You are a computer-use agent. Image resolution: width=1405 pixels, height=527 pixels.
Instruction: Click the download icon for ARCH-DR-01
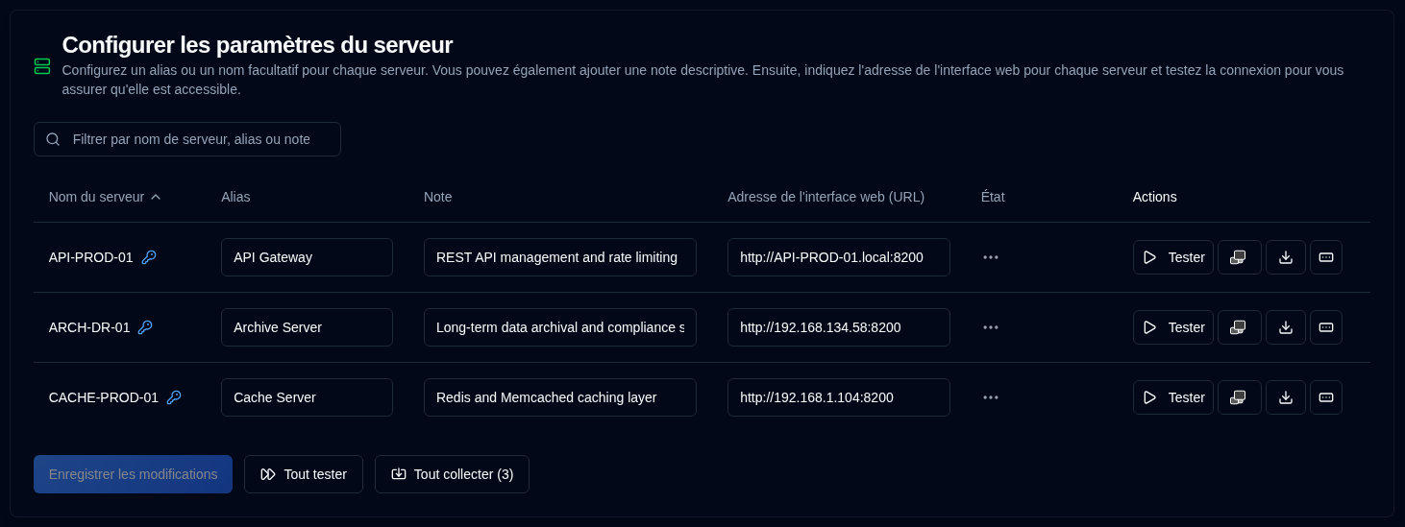1286,327
